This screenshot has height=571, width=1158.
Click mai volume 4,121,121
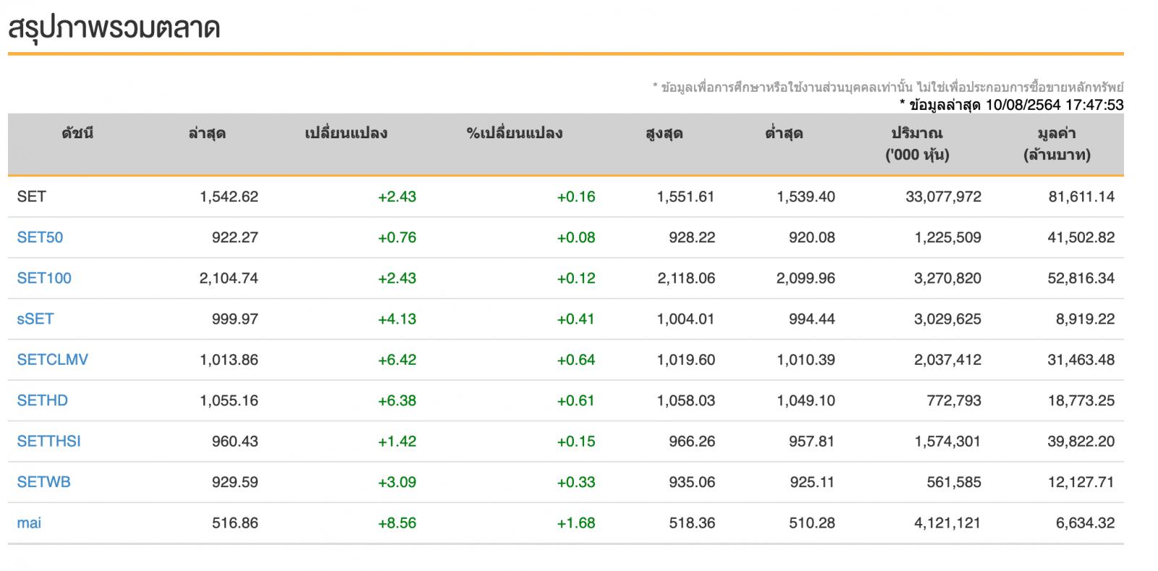(947, 523)
